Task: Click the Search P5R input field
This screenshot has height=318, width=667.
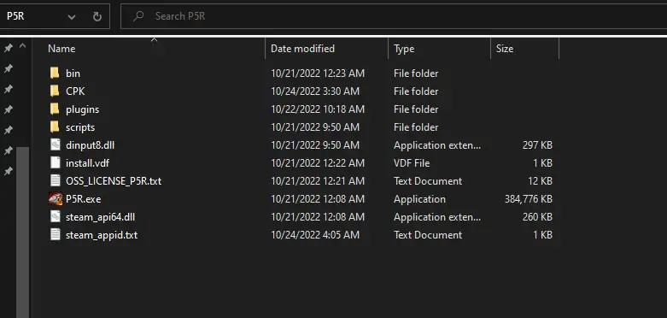Action: click(394, 16)
